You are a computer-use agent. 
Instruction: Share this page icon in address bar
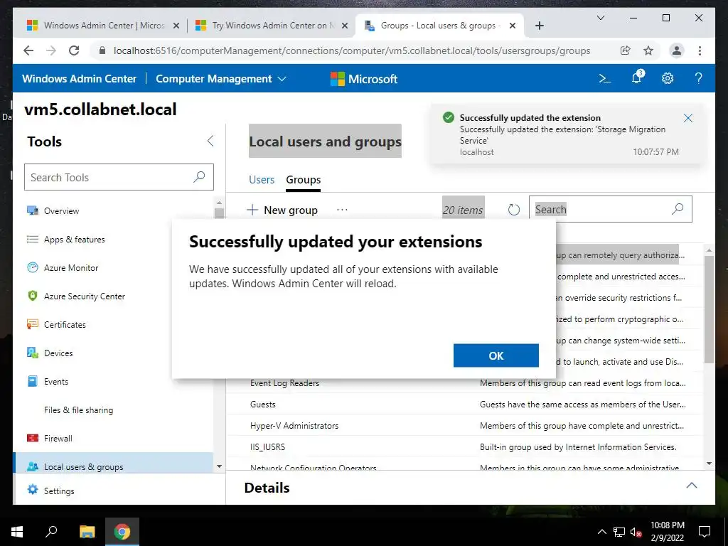click(626, 50)
